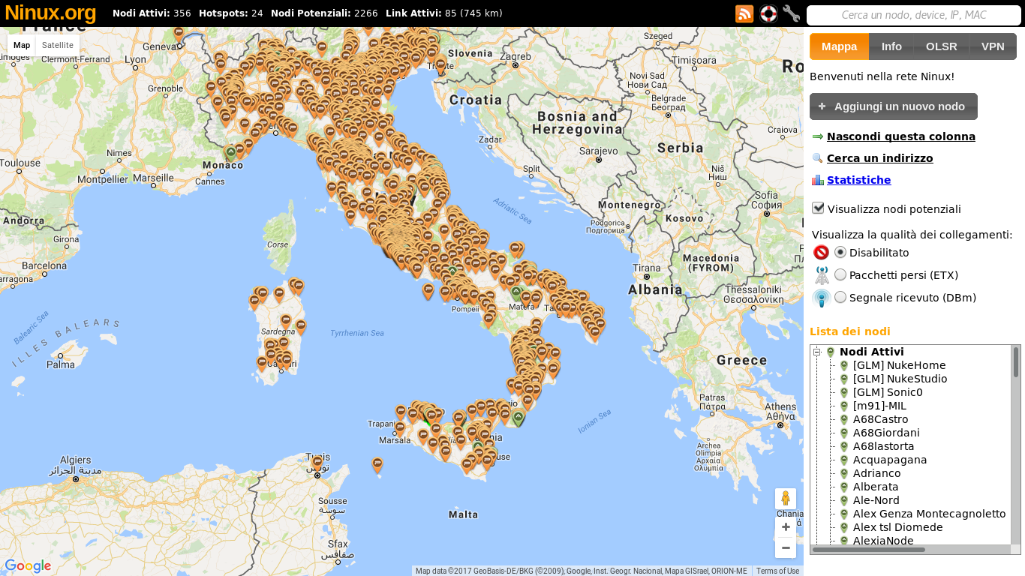Select Alex tsl Diomede node
Viewport: 1025px width, 576px height.
897,527
